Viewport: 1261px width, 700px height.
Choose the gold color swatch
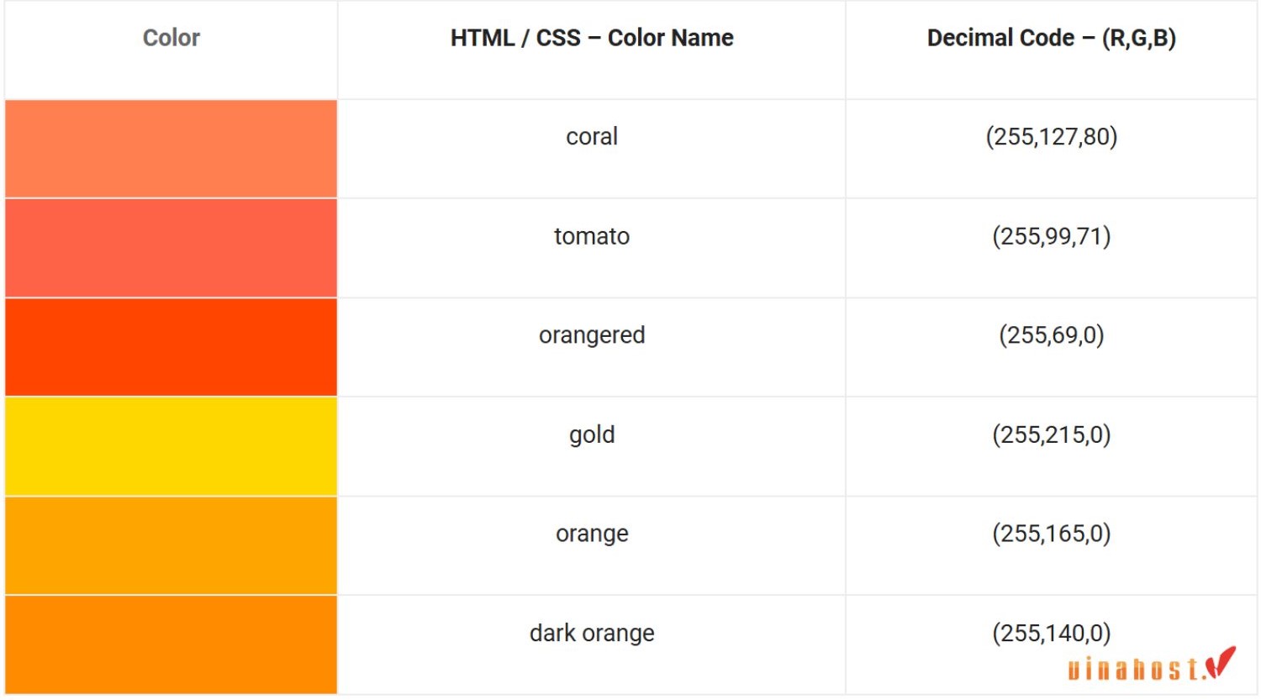pyautogui.click(x=171, y=446)
